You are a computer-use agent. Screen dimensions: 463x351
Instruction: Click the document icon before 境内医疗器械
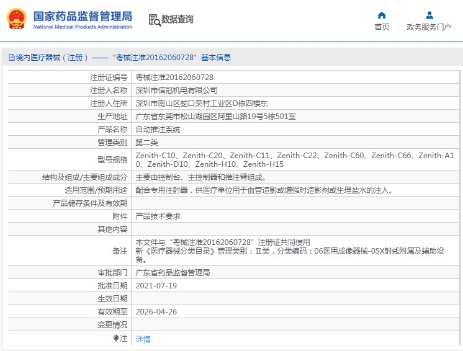point(11,58)
